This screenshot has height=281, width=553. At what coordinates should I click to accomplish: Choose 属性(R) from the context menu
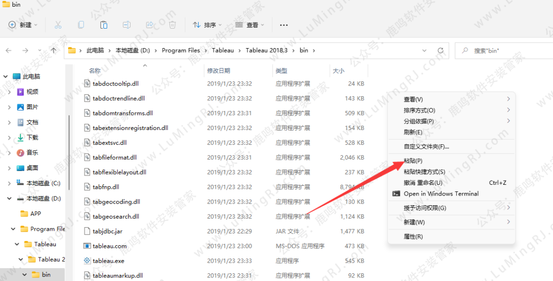(413, 236)
